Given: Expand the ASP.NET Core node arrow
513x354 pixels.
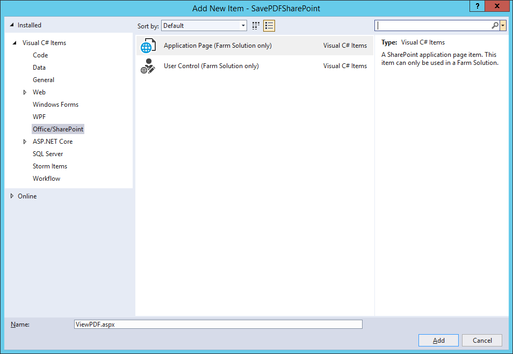Looking at the screenshot, I should pos(25,142).
